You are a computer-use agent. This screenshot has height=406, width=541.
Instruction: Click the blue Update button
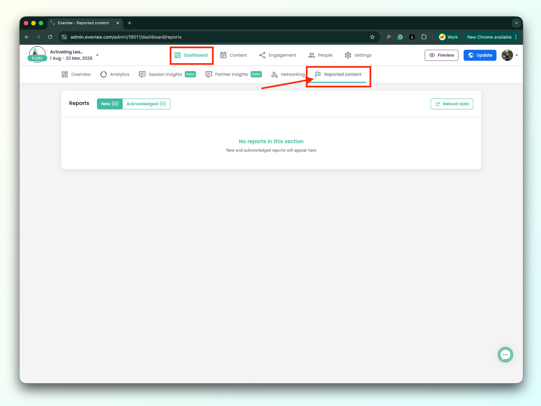(480, 55)
